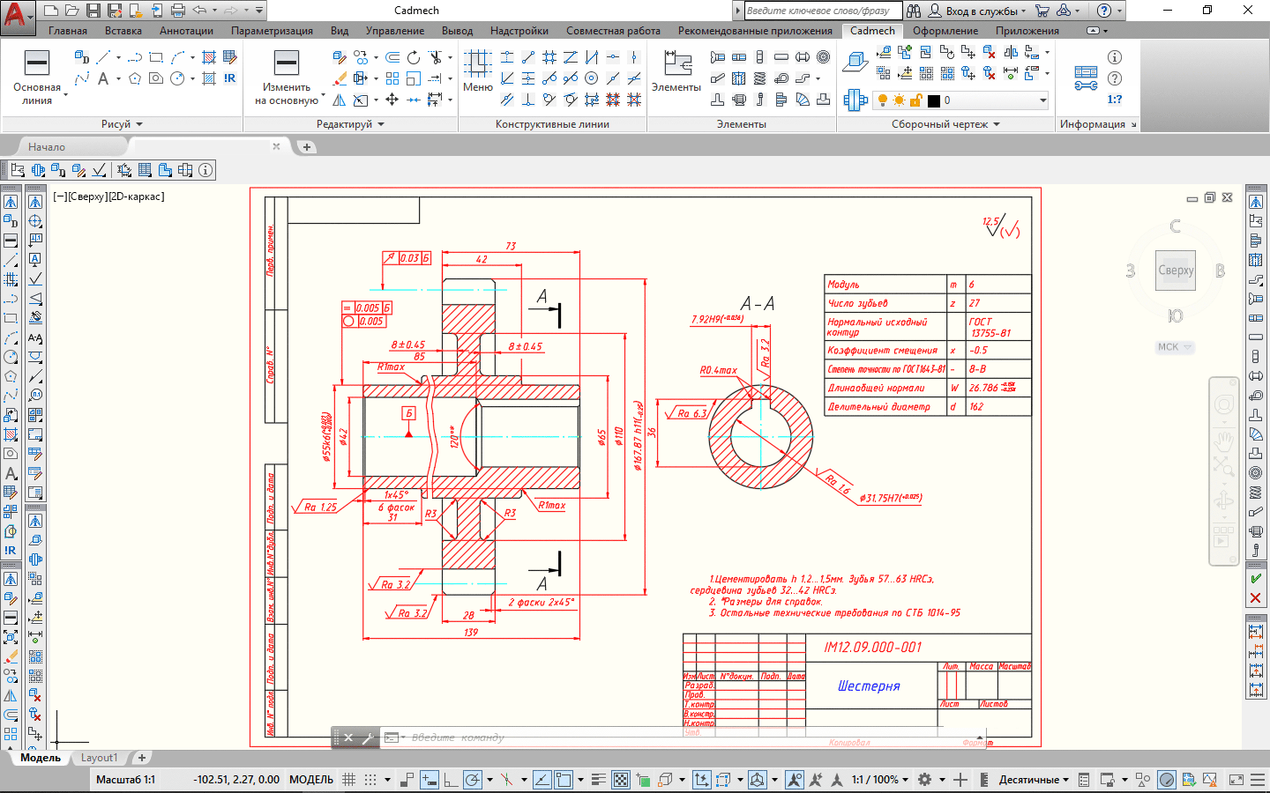Click the black layer color swatch

pos(934,100)
